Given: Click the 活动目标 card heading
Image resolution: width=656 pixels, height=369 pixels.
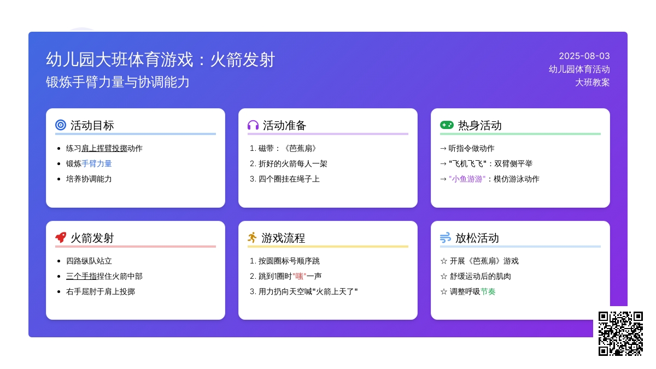Looking at the screenshot, I should click(92, 125).
